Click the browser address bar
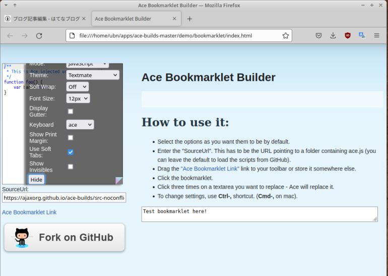Screen dimensions: 388x276 click(x=179, y=36)
